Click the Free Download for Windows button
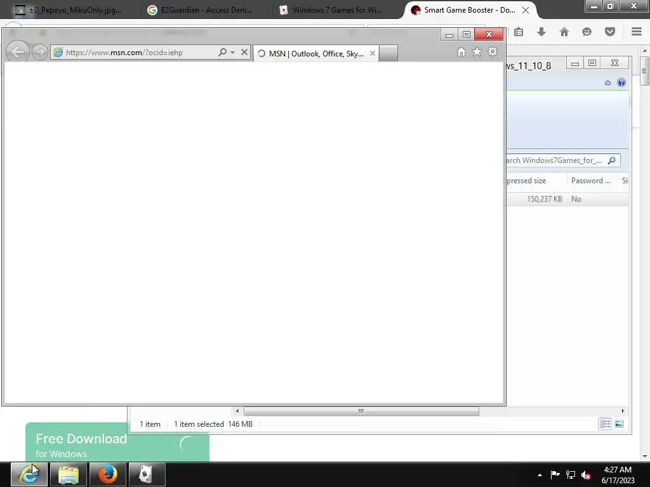 point(117,442)
